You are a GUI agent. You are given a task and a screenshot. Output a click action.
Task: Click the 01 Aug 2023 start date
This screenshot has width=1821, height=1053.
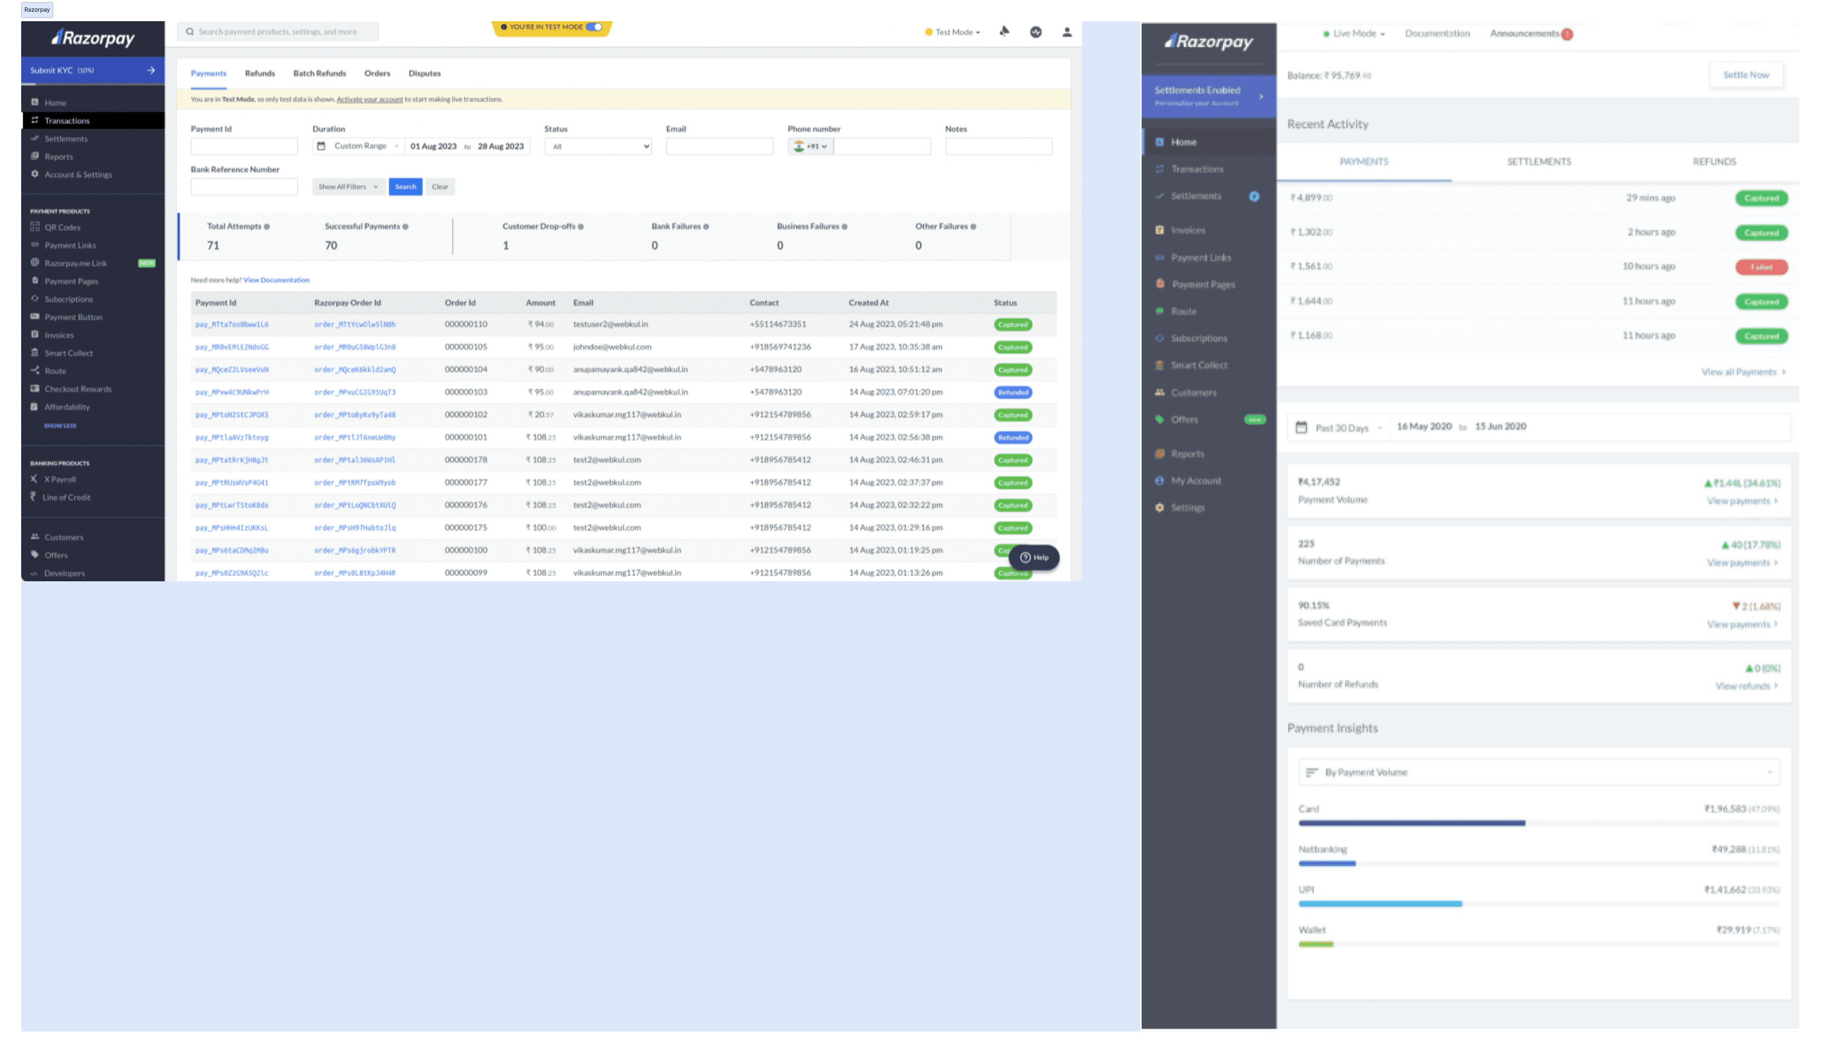(x=434, y=146)
